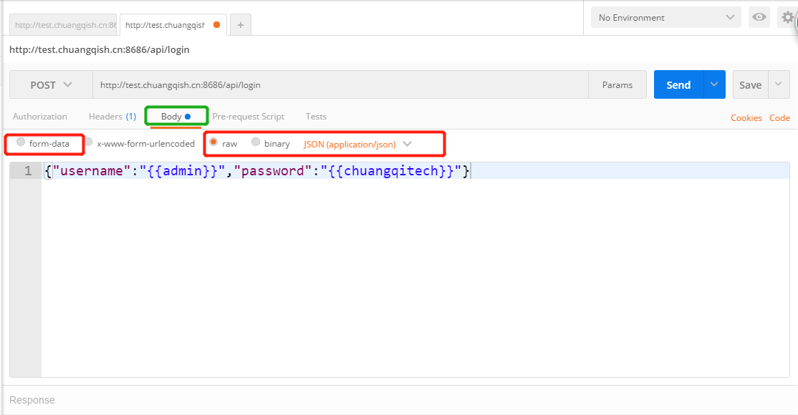Click the environment quick look eye icon
The image size is (798, 415).
(x=759, y=17)
